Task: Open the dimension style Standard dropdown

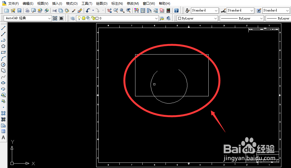Action: point(252,11)
